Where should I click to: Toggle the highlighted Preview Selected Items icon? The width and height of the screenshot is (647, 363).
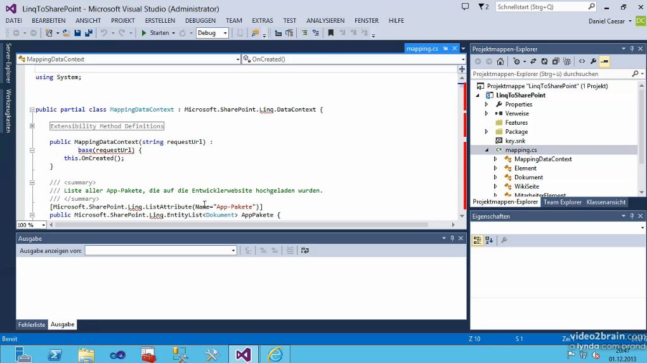click(x=605, y=61)
